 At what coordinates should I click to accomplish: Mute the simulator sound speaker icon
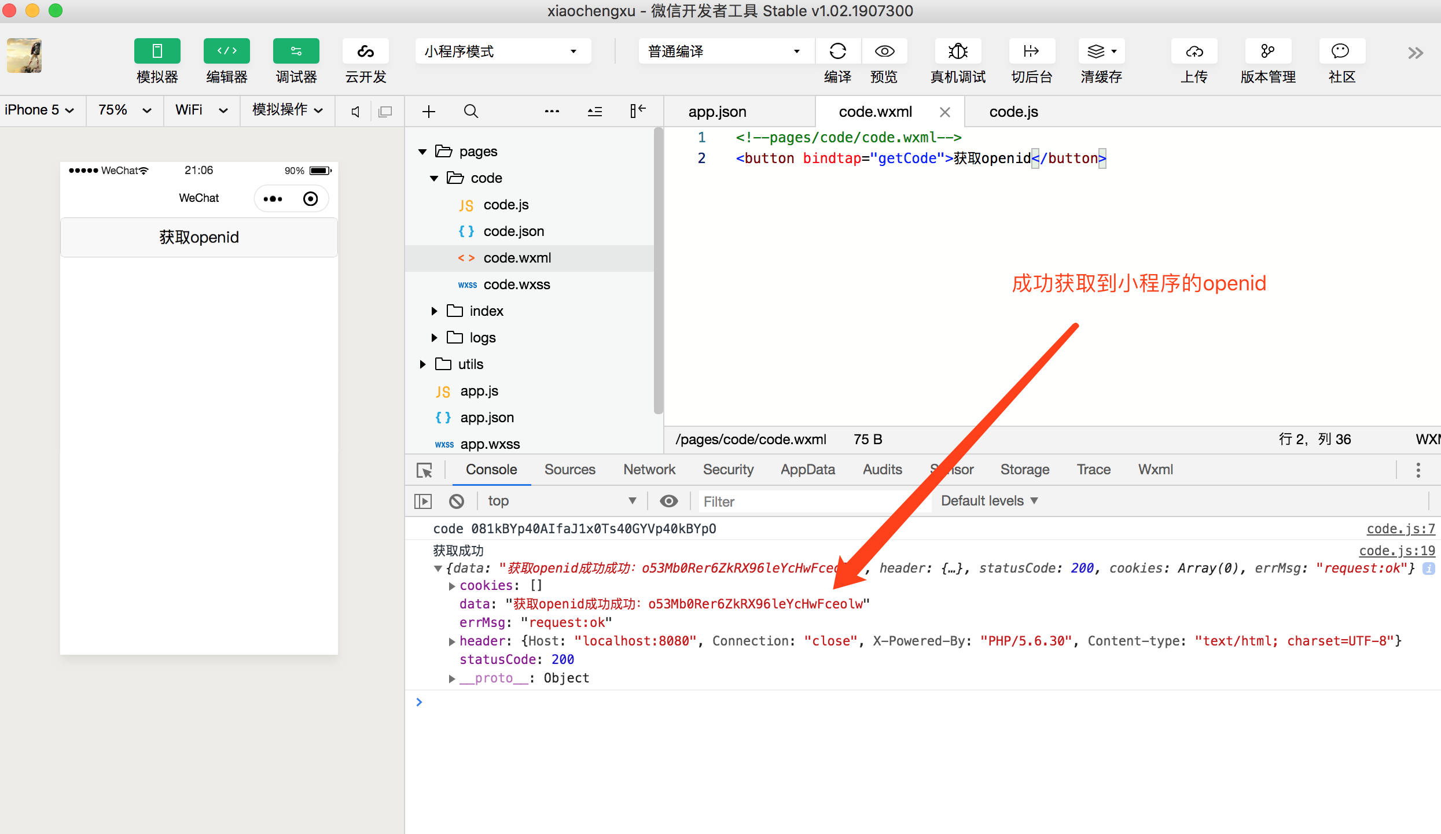pyautogui.click(x=356, y=111)
